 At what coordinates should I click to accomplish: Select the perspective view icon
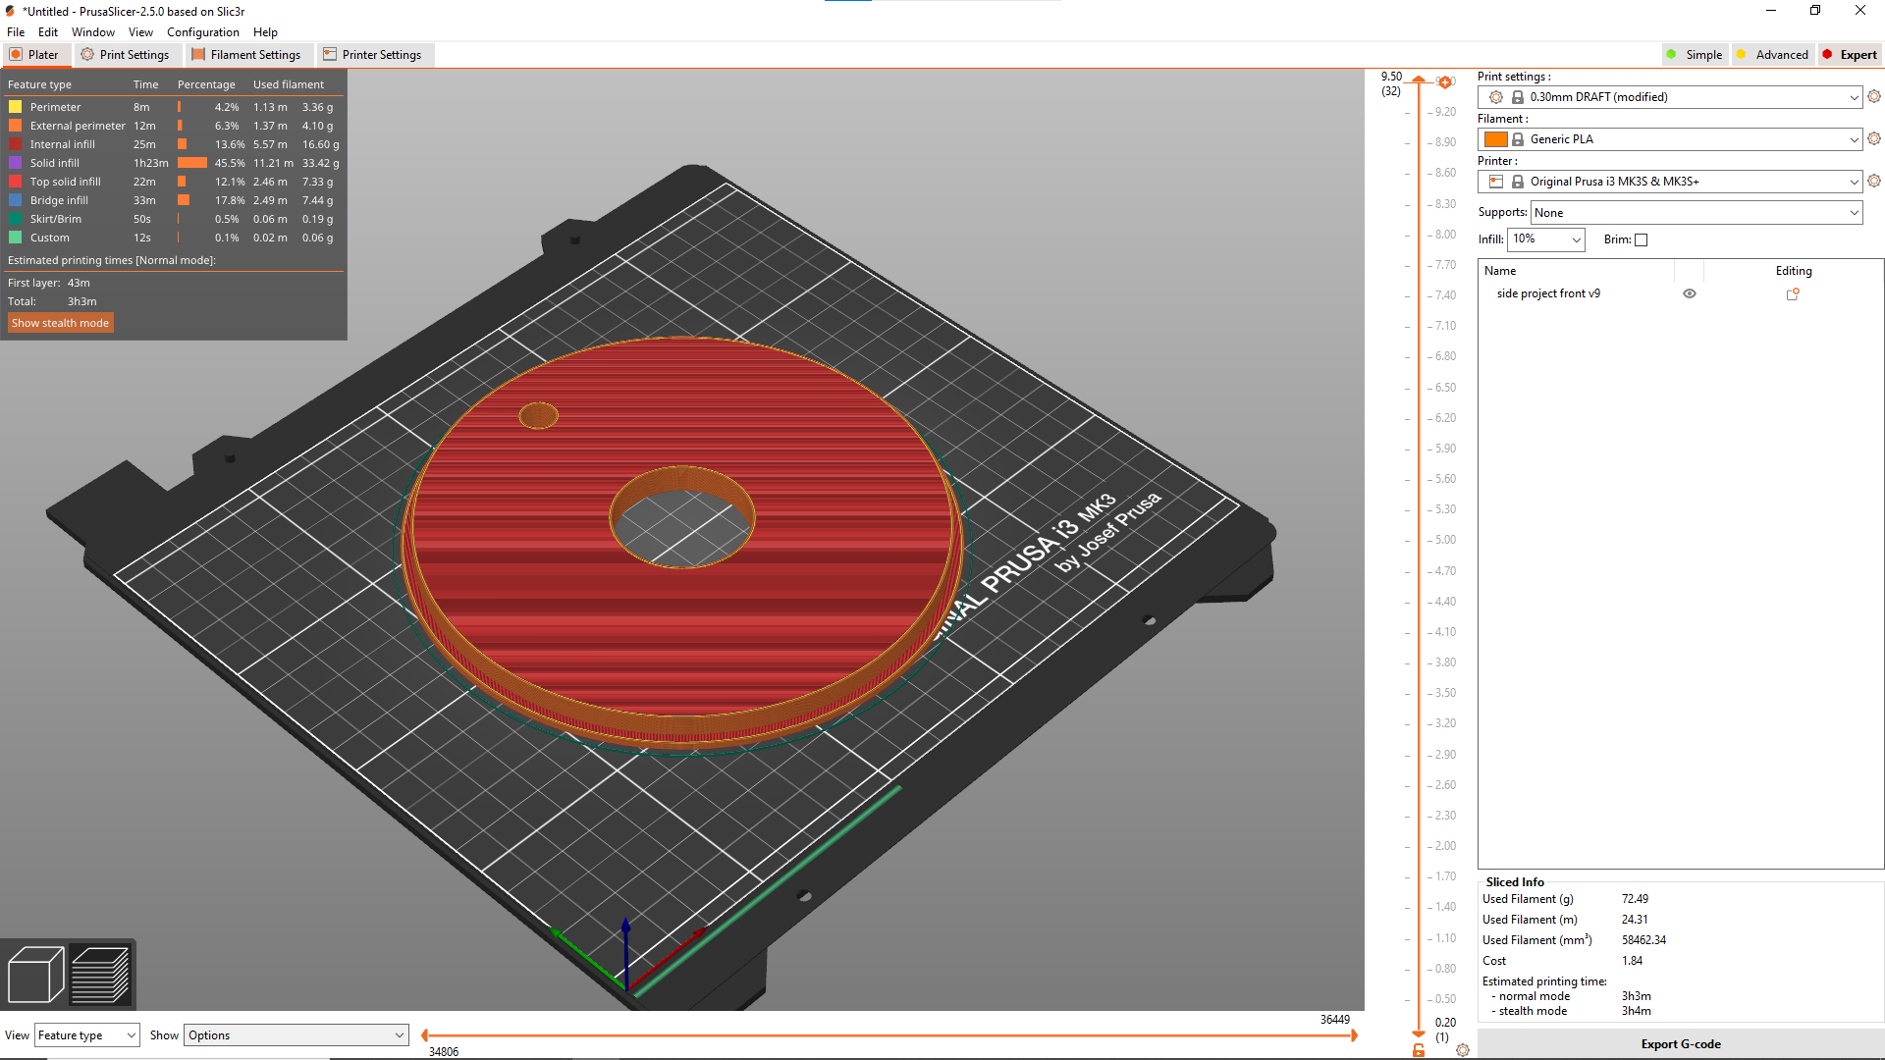tap(35, 975)
